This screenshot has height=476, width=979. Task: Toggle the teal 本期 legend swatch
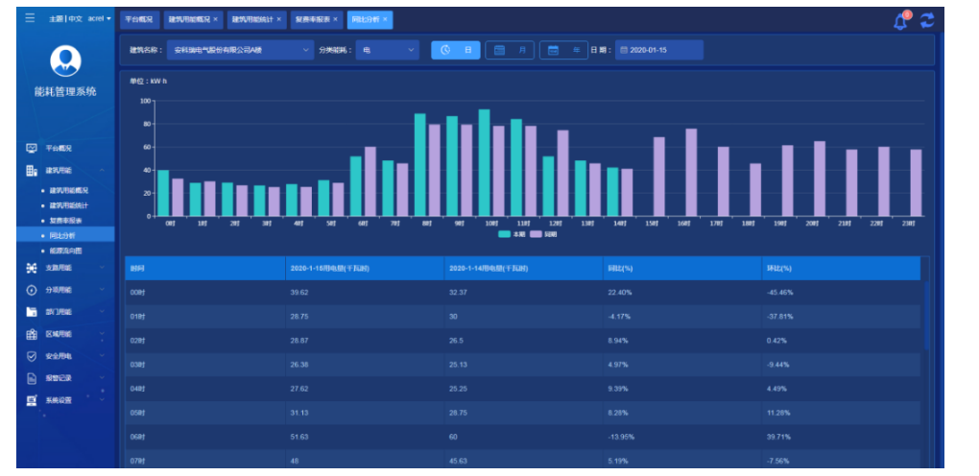point(505,233)
